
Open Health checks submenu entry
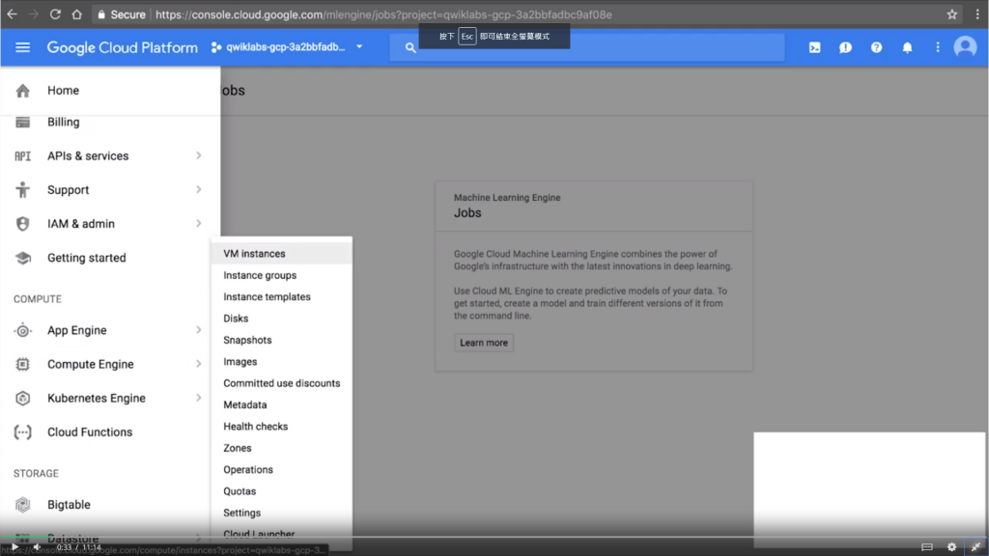coord(281,426)
